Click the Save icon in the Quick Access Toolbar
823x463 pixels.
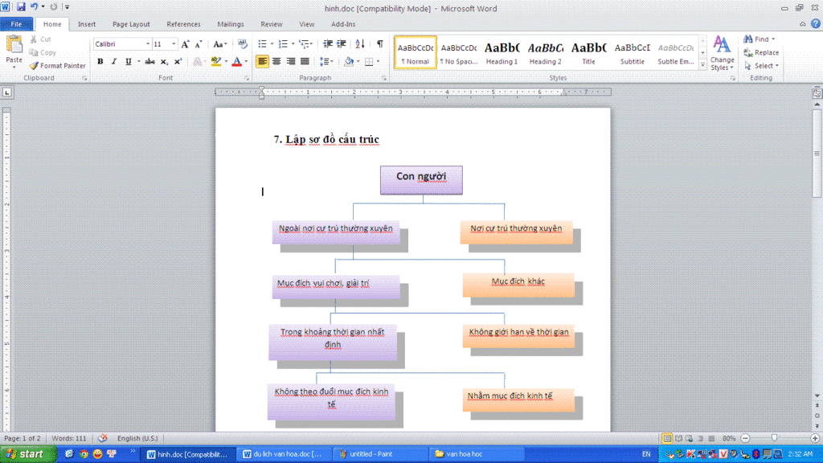(21, 7)
